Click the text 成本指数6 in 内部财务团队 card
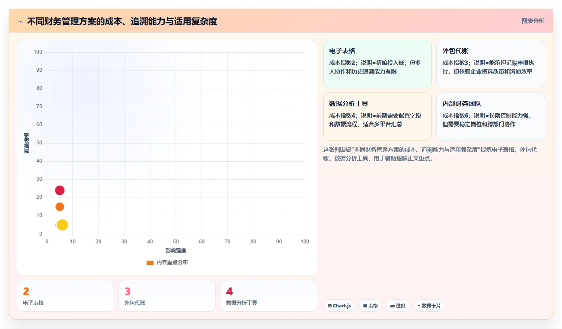 click(456, 115)
